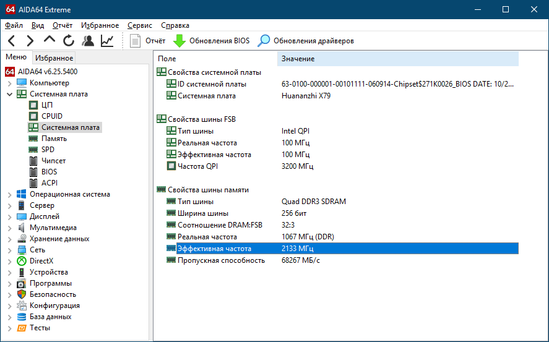This screenshot has width=549, height=342.
Task: Expand the Сервер tree node
Action: point(10,205)
